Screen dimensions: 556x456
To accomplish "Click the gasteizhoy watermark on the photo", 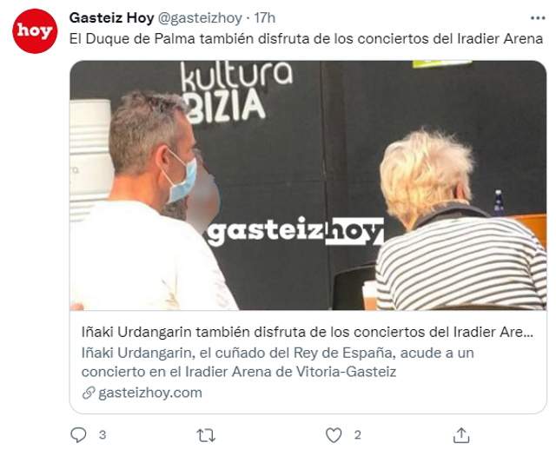I will click(295, 231).
